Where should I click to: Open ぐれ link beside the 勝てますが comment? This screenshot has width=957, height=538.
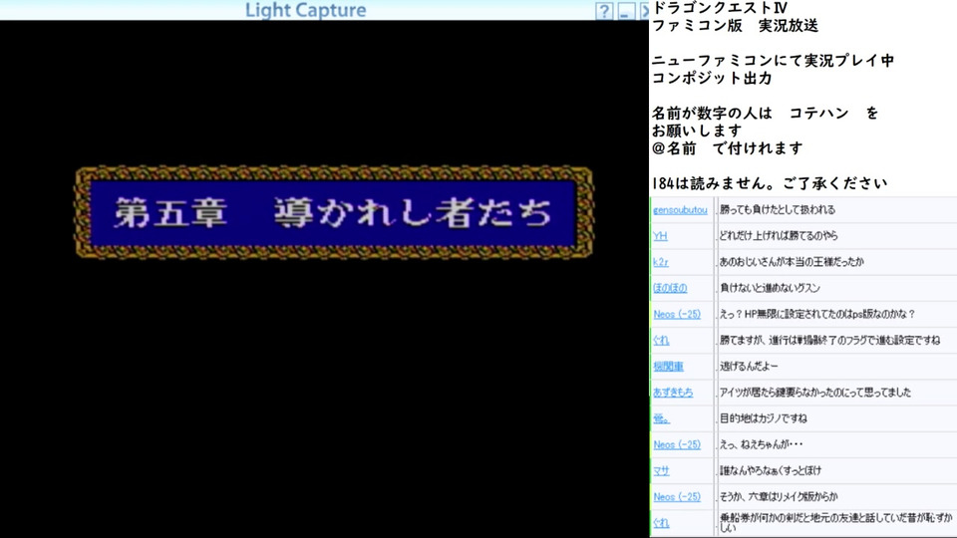point(661,341)
